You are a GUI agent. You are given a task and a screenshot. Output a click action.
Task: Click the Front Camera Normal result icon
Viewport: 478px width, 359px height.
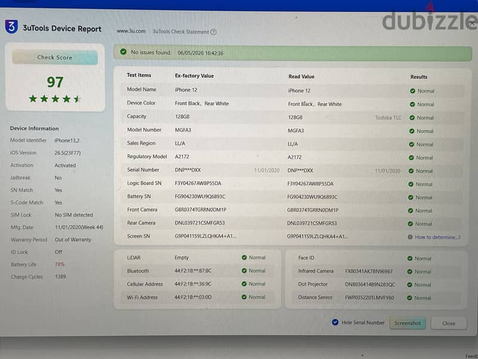[410, 211]
